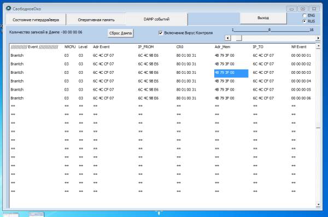This screenshot has height=217, width=328.
Task: Click the Event column header
Action: [x=34, y=47]
